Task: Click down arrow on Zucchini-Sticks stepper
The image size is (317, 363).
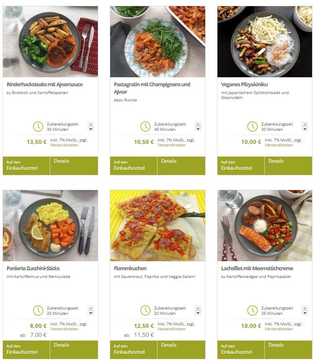Action: tap(91, 313)
